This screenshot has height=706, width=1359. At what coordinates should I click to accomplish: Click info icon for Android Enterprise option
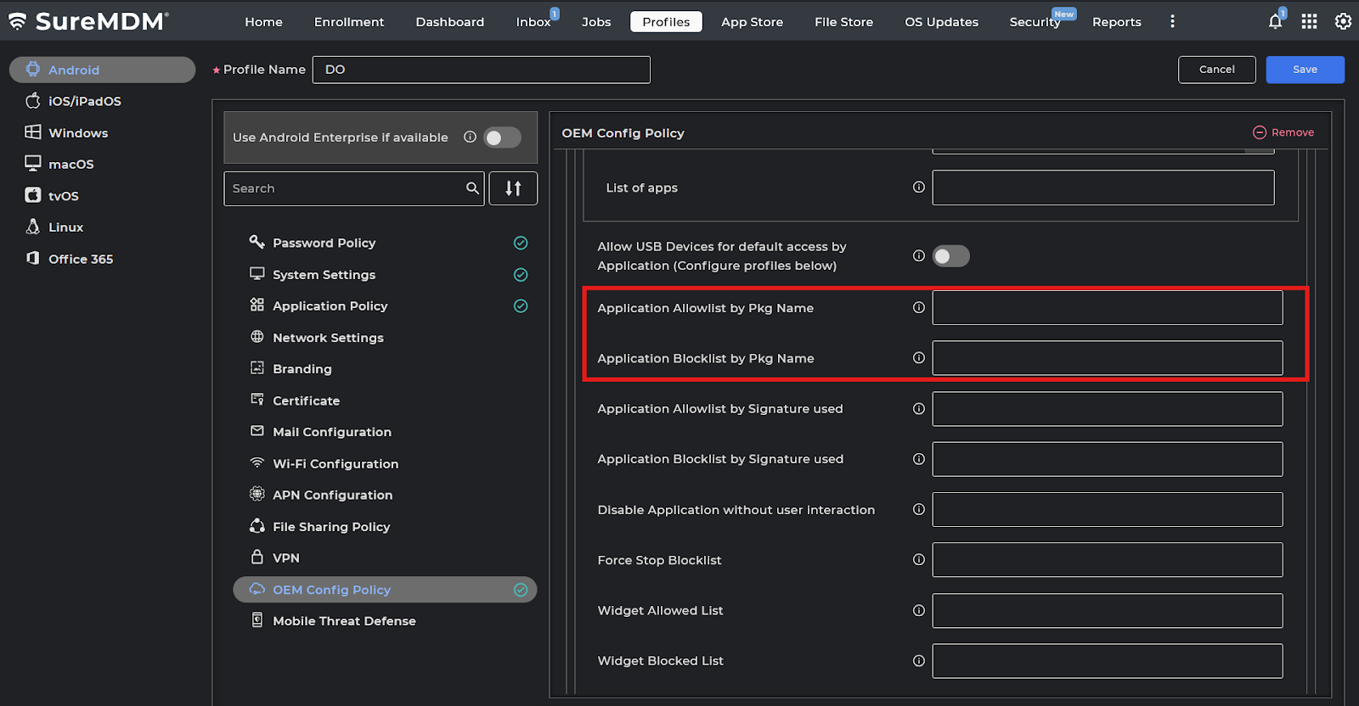coord(470,137)
